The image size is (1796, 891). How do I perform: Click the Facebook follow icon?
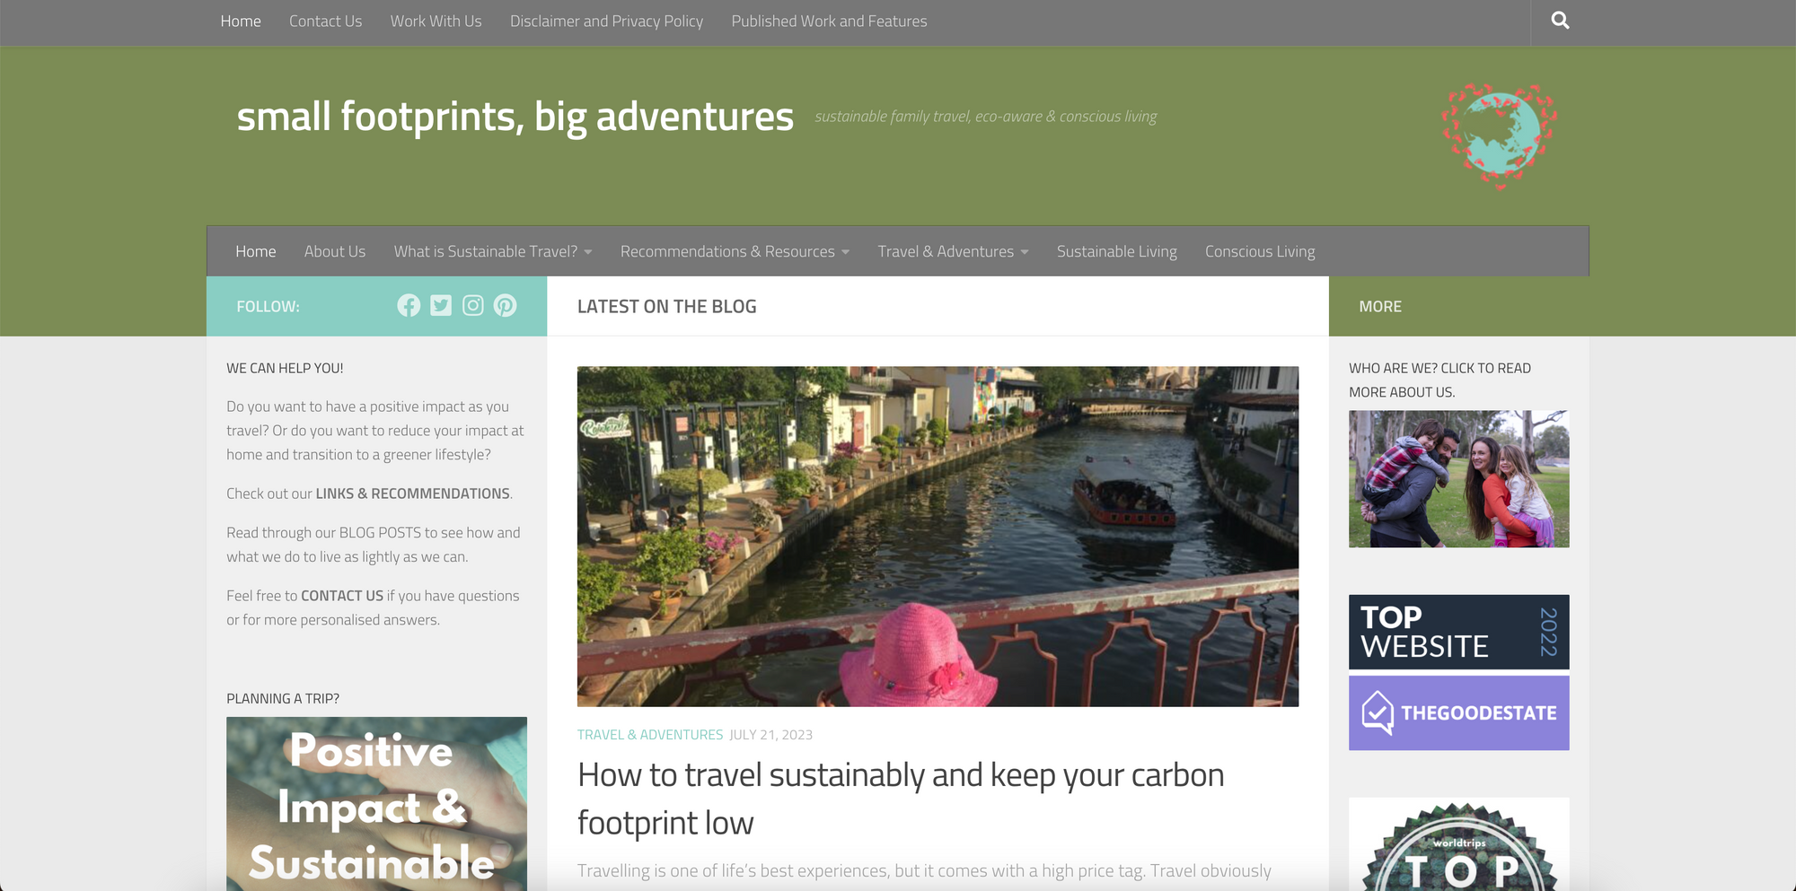(409, 305)
